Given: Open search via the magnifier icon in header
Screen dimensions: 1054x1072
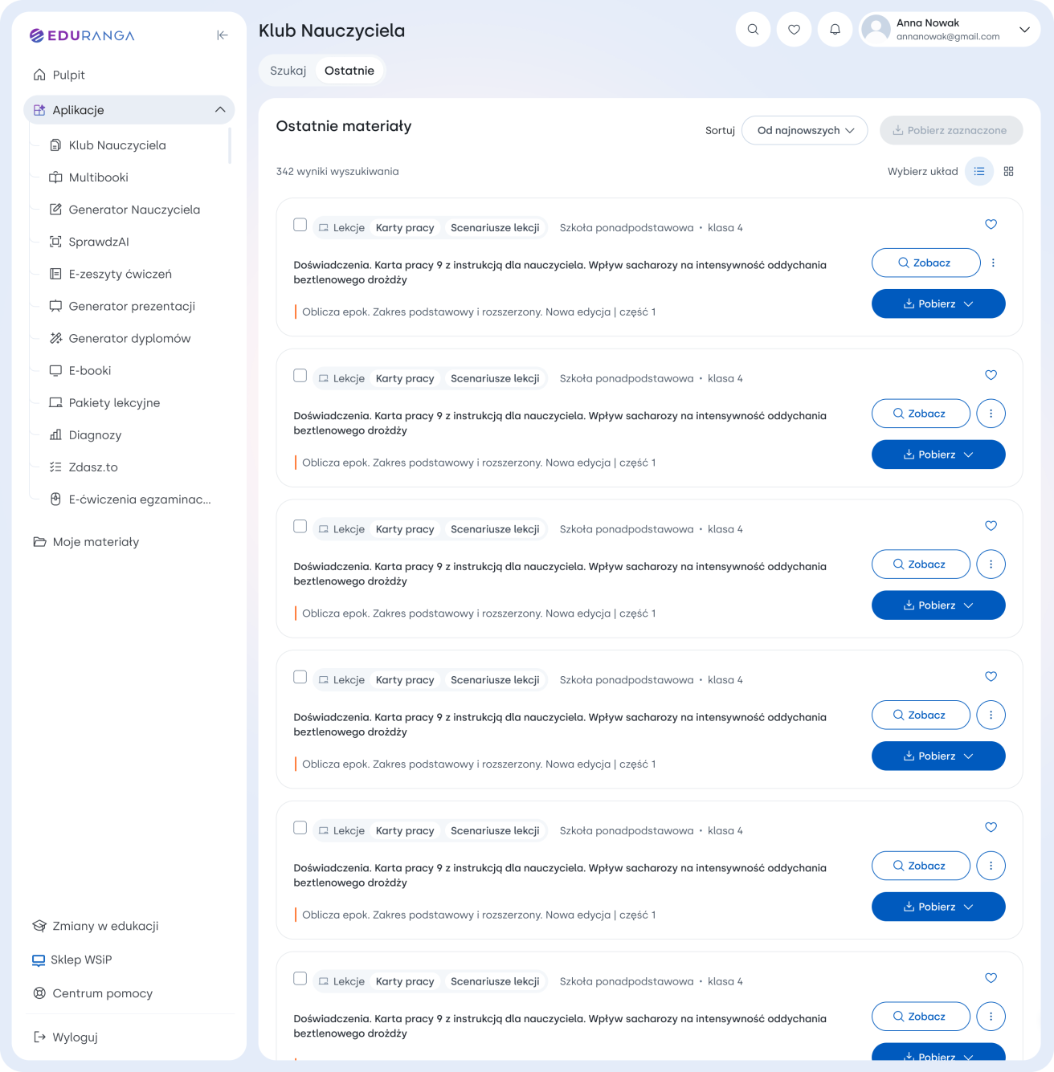Looking at the screenshot, I should 753,30.
